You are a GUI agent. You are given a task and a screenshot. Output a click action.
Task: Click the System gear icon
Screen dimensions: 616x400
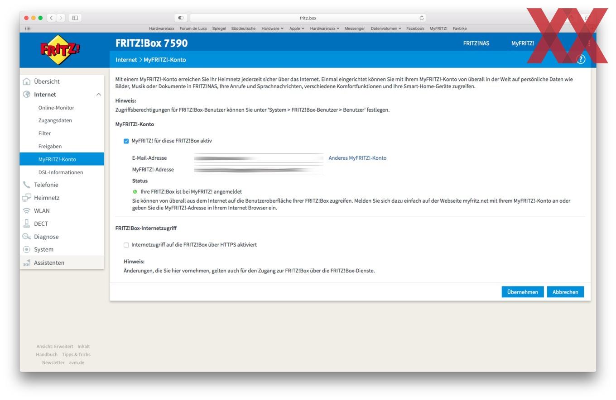pos(27,249)
